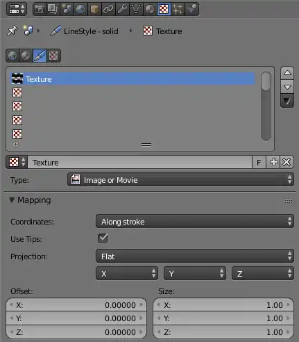
Task: Open the Constraints chain-link tab
Action: 108,9
